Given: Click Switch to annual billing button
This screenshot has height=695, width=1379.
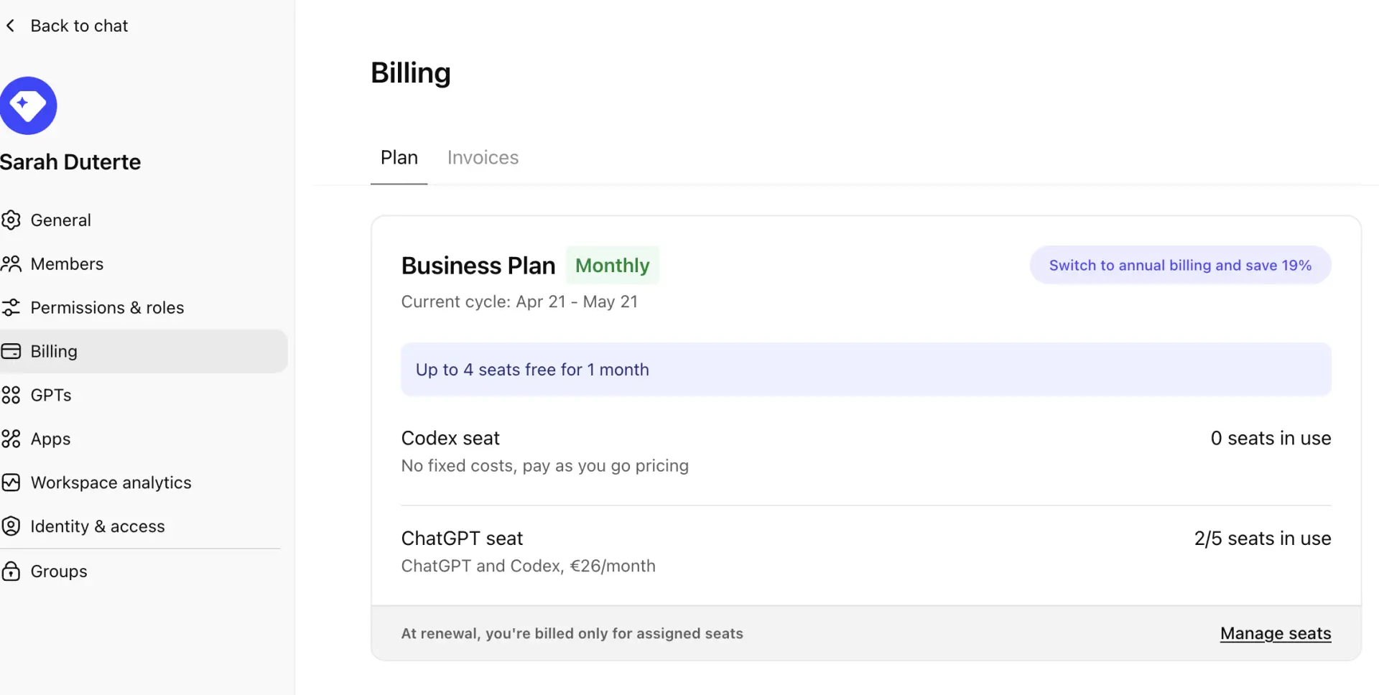Looking at the screenshot, I should point(1180,265).
